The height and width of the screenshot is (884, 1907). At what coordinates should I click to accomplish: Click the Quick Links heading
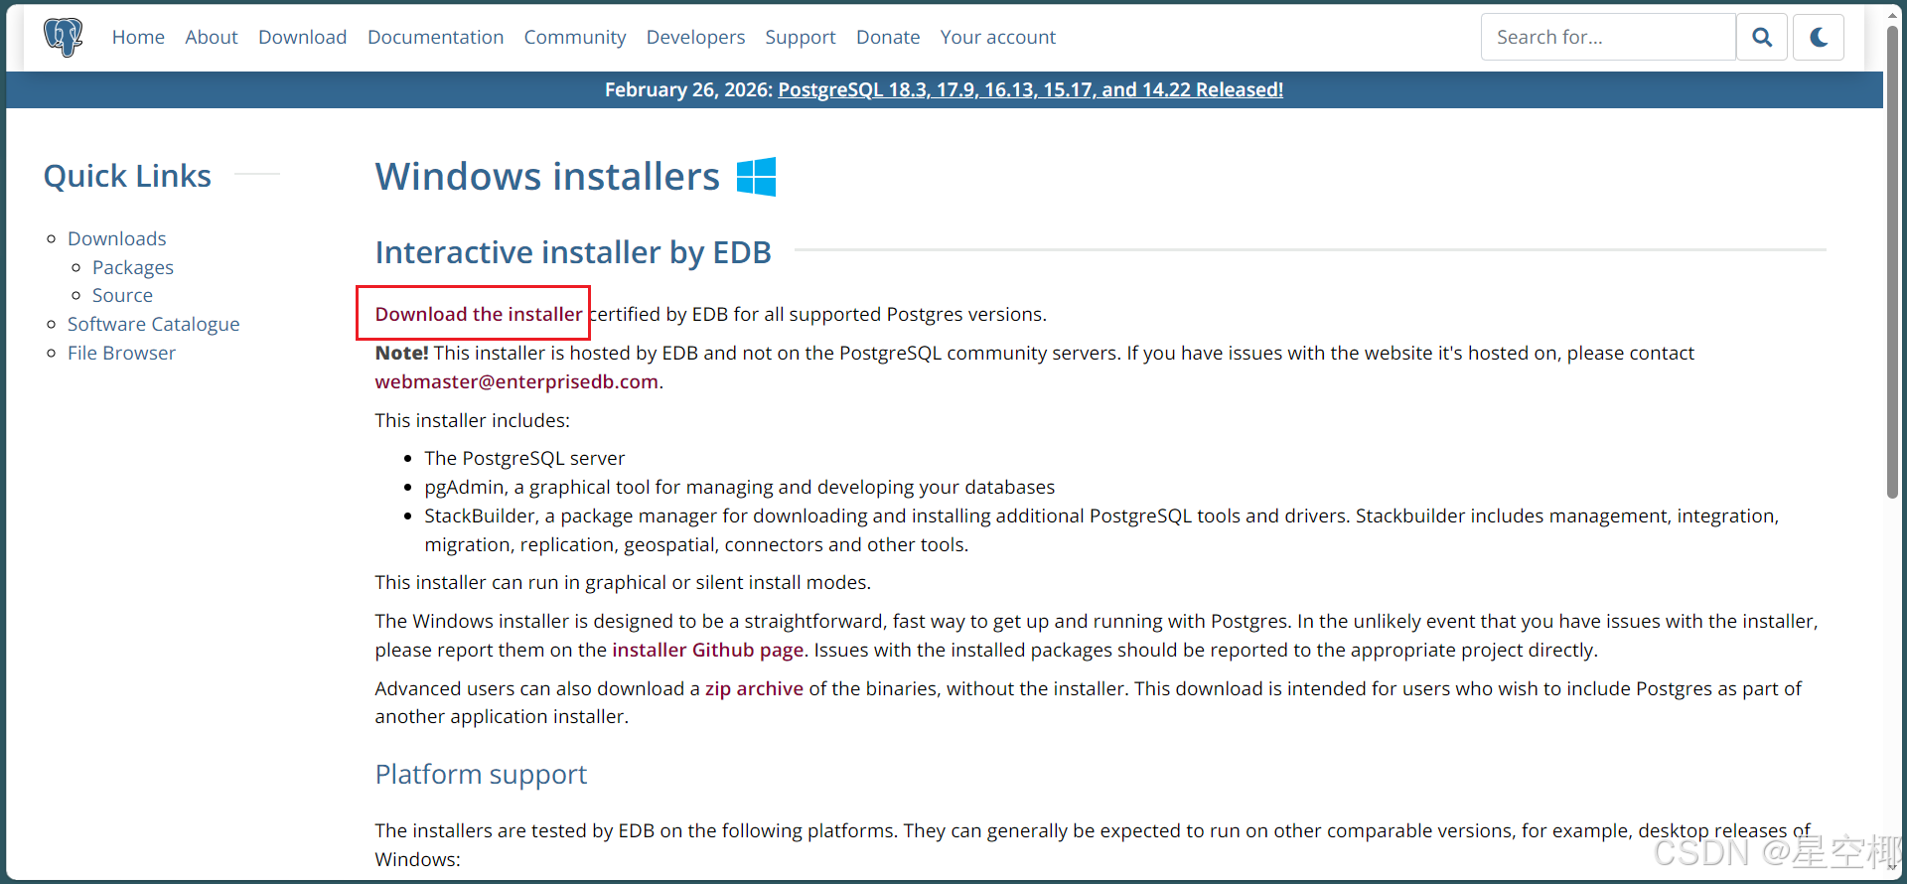[x=127, y=176]
